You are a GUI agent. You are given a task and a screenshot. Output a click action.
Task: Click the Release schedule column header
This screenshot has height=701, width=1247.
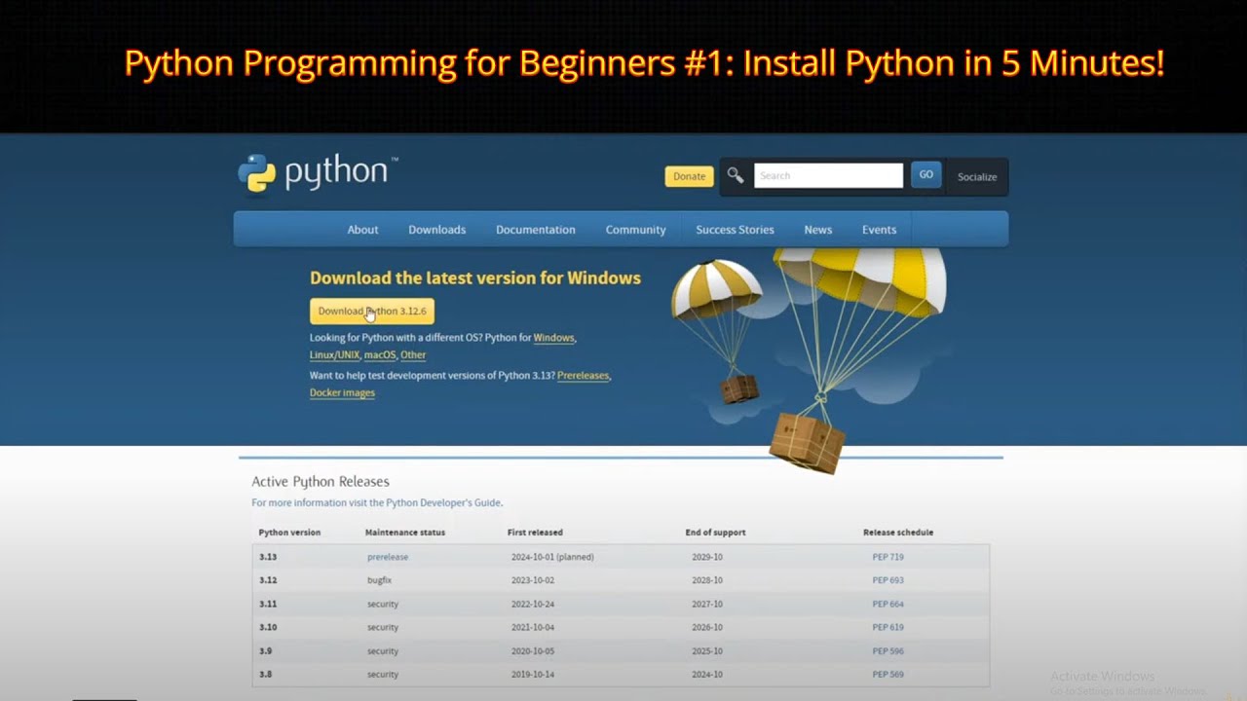[898, 533]
